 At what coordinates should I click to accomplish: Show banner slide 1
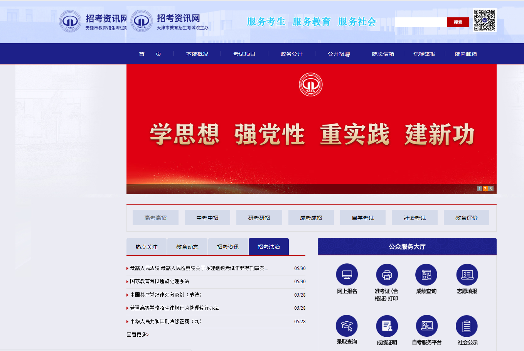coord(479,189)
